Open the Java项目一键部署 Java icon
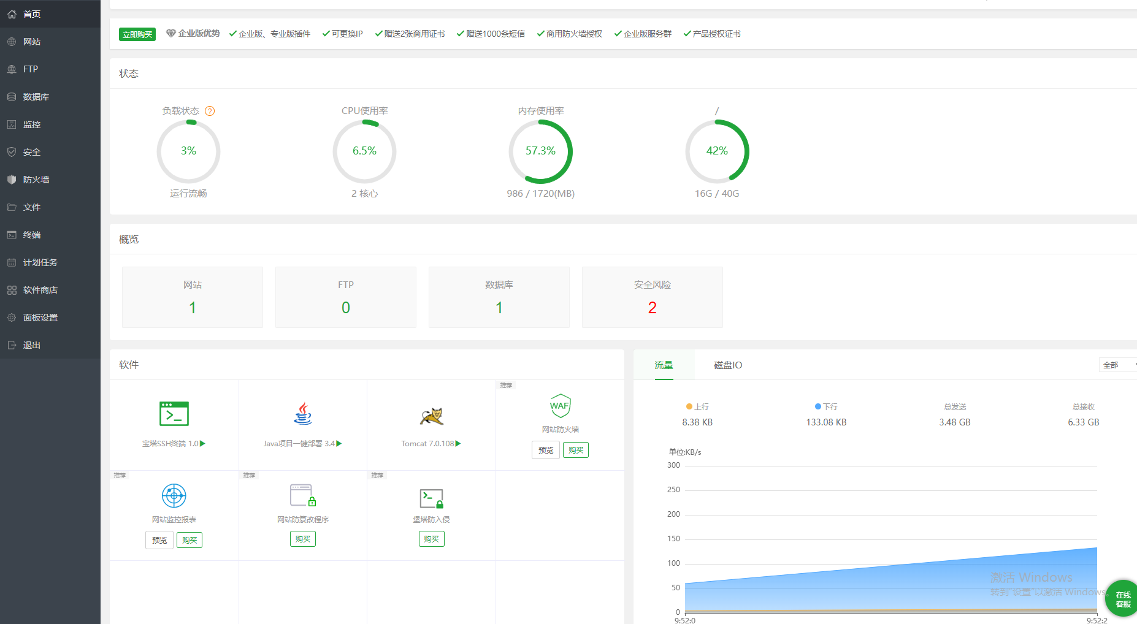Viewport: 1137px width, 624px height. point(303,414)
